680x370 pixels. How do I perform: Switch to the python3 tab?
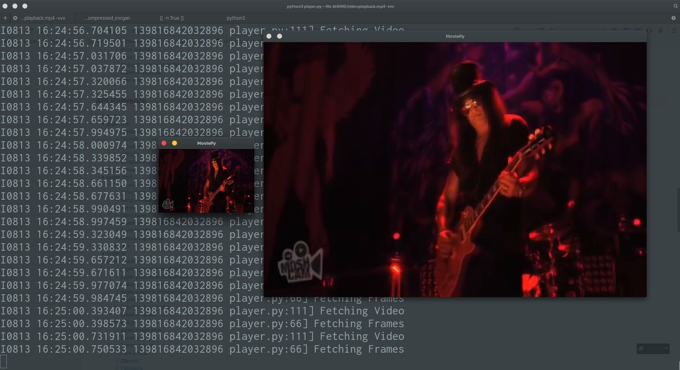point(236,18)
